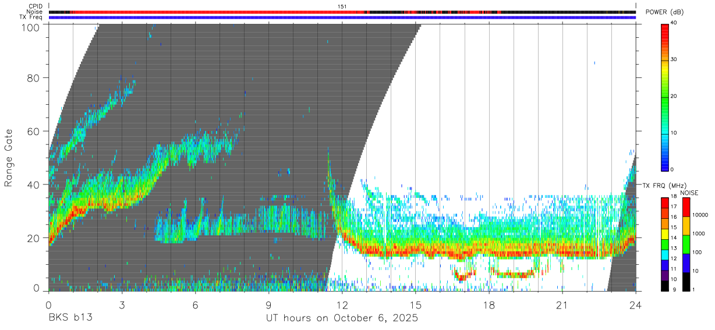The width and height of the screenshot is (715, 330).
Task: Click the UT hour tick label '15'
Action: tap(415, 304)
